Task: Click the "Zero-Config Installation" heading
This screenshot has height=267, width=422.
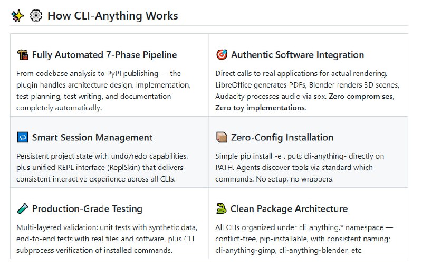Action: (x=282, y=138)
